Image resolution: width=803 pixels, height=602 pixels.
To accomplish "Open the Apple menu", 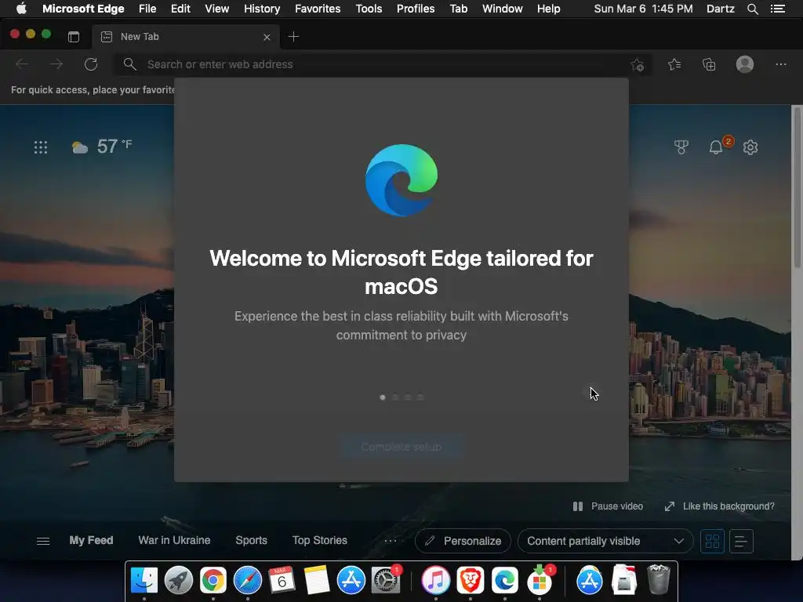I will 21,9.
